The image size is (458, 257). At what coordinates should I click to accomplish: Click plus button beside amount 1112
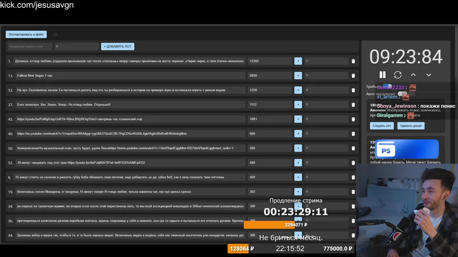click(x=298, y=105)
